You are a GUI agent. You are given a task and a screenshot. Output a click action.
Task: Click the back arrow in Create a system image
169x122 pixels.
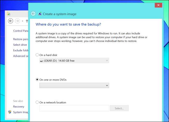(x=33, y=14)
